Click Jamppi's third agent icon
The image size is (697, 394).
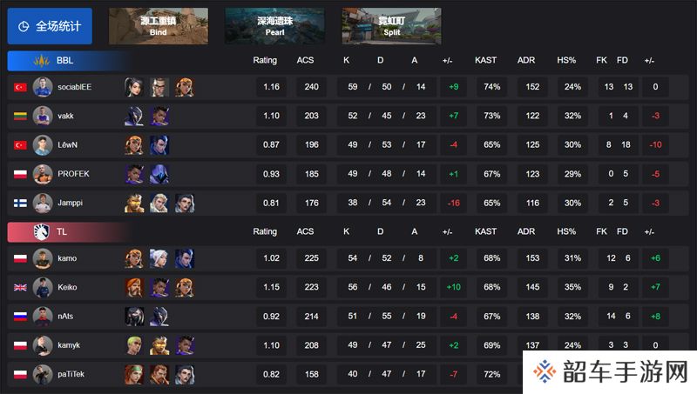185,203
